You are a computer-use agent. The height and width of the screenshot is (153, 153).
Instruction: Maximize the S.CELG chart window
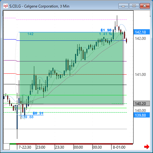(x=134, y=6)
